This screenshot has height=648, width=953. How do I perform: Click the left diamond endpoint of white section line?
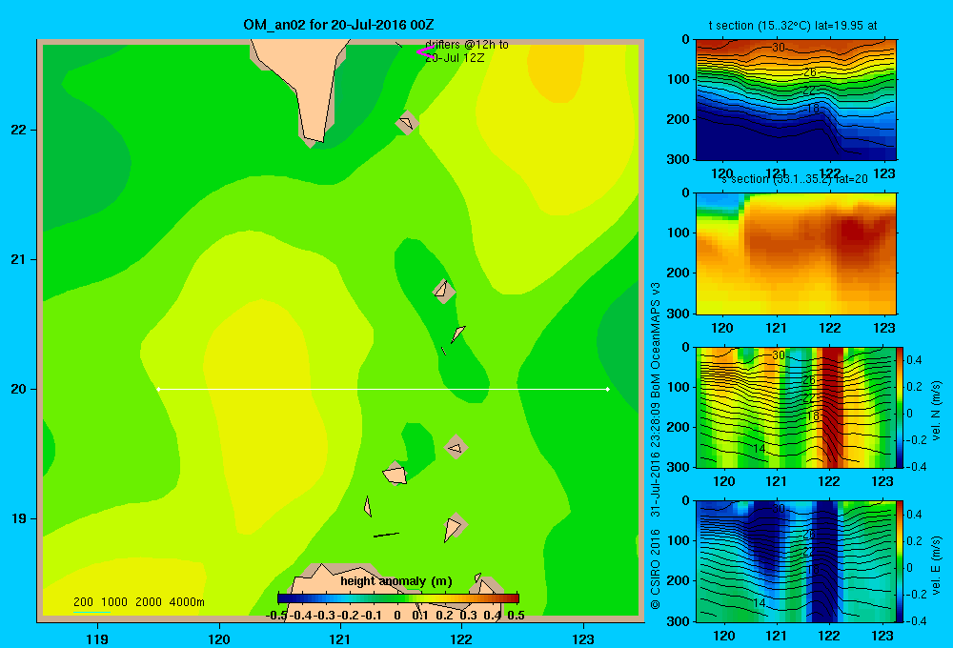[158, 389]
